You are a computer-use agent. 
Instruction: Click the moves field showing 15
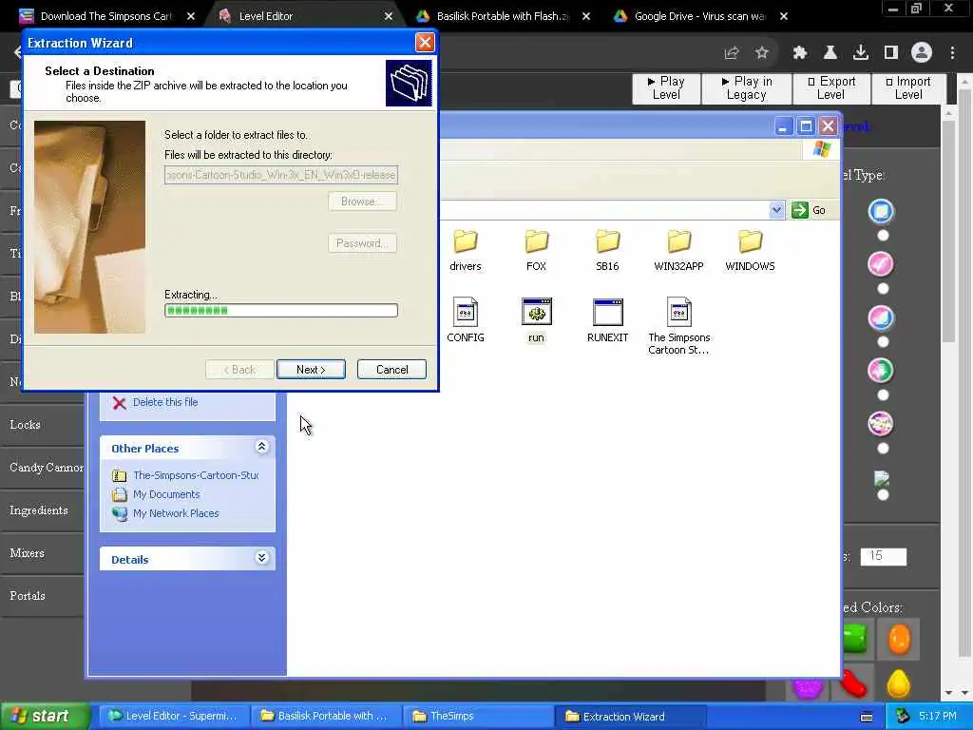[x=883, y=556]
